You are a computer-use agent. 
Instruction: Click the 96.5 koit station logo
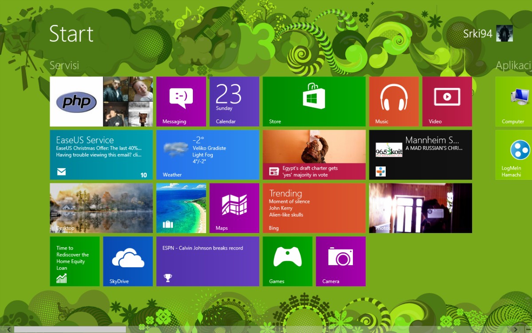389,150
